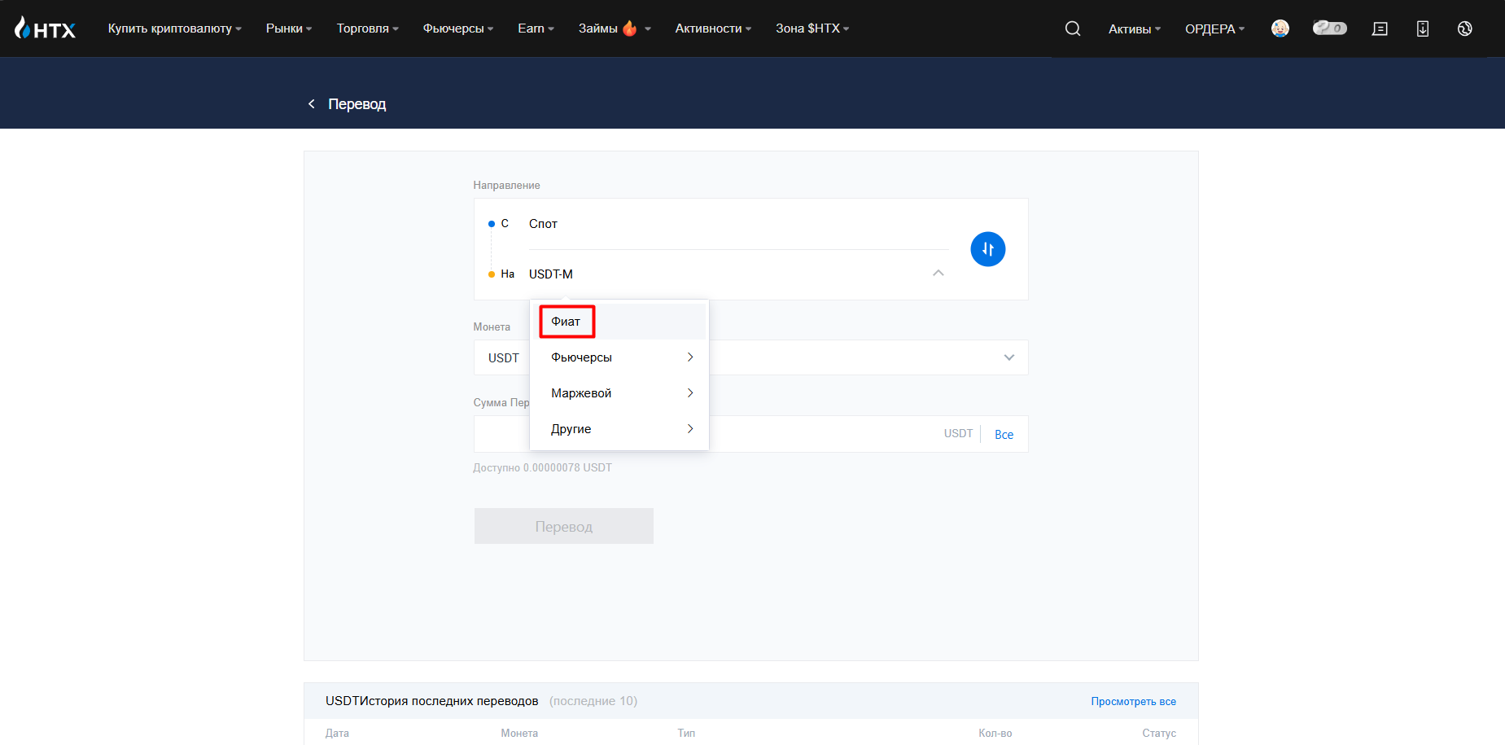This screenshot has height=745, width=1505.
Task: Open the Зона $HTX menu
Action: click(812, 28)
